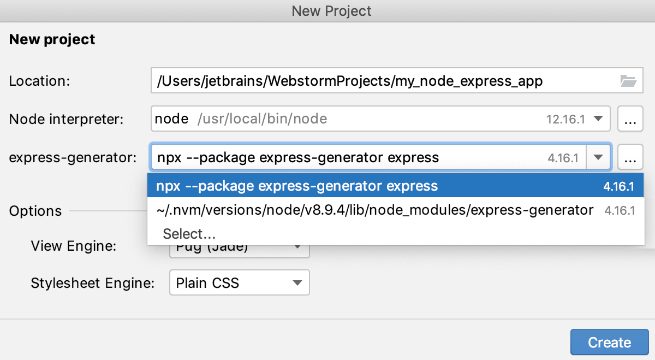Image resolution: width=655 pixels, height=360 pixels.
Task: Select npx --package express-generator express list option
Action: 396,186
